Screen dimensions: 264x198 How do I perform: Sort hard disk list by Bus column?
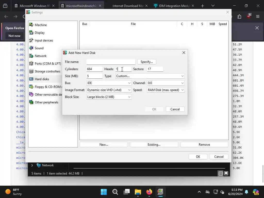85,24
